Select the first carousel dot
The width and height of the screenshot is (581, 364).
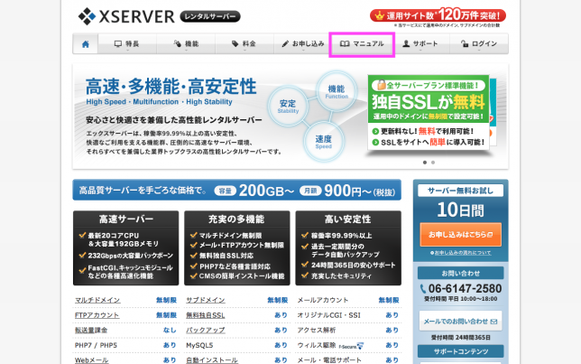[x=425, y=163]
